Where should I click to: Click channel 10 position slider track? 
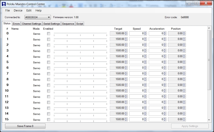point(81,91)
